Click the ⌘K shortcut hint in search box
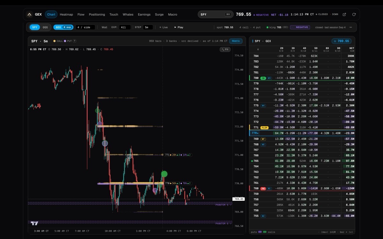This screenshot has width=383, height=239. (228, 14)
